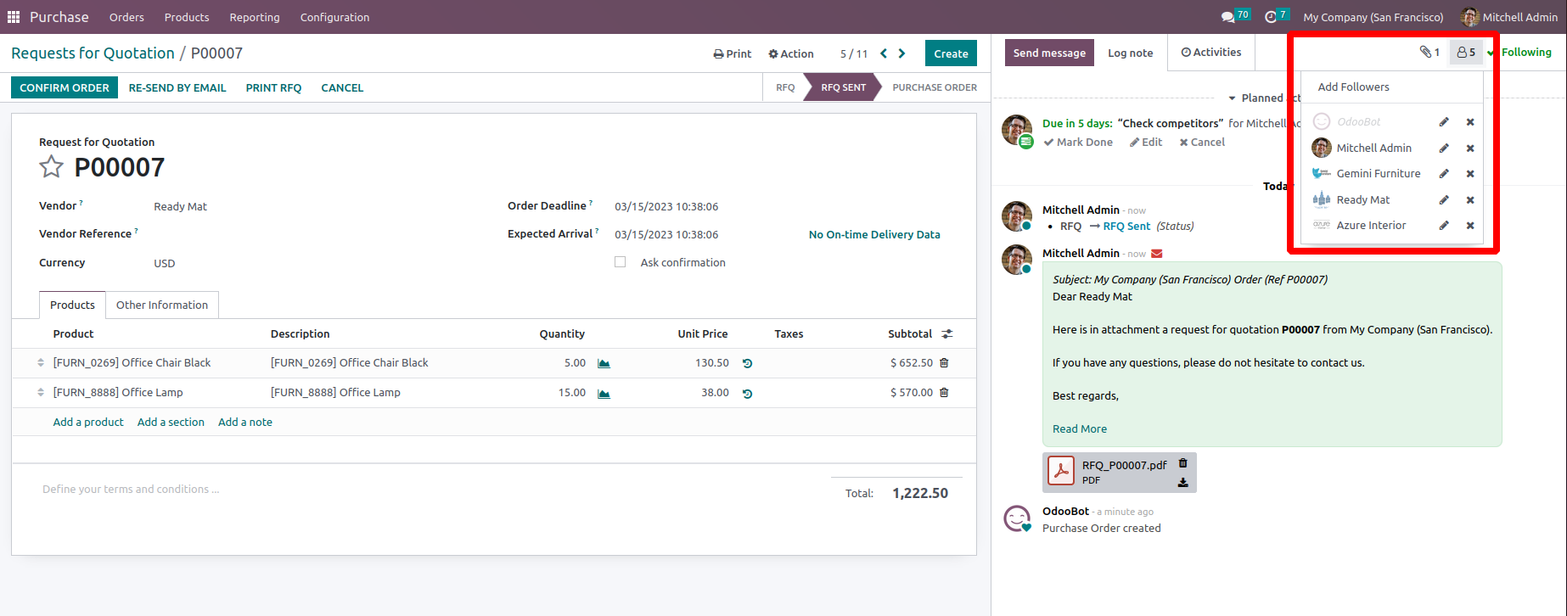The width and height of the screenshot is (1567, 616).
Task: Remove Ready Mat from followers
Action: [1470, 200]
